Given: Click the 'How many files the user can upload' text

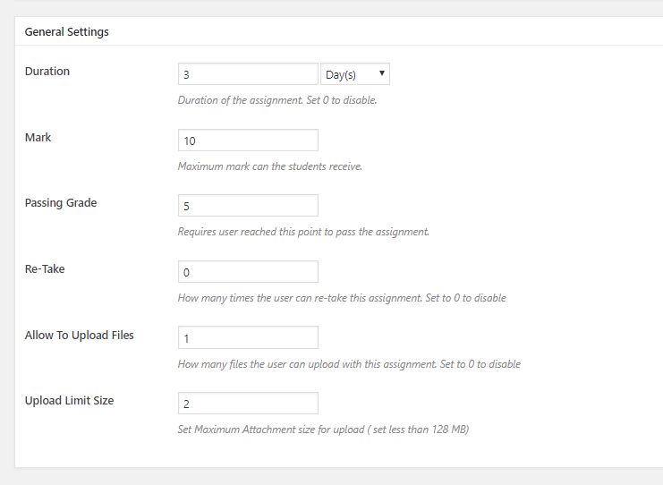Looking at the screenshot, I should click(x=349, y=364).
